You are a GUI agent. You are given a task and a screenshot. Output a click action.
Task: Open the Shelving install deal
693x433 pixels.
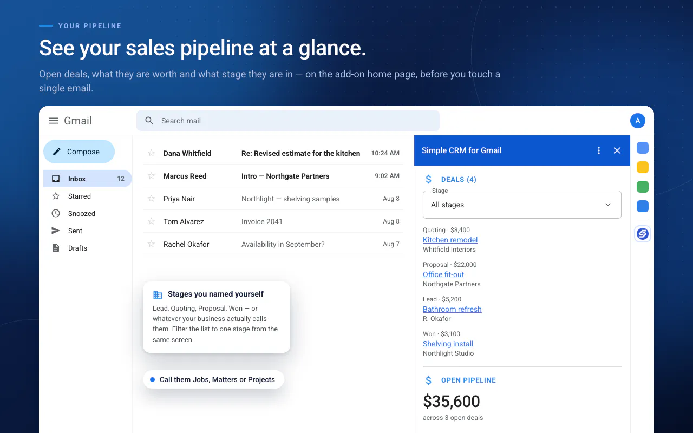(x=448, y=344)
